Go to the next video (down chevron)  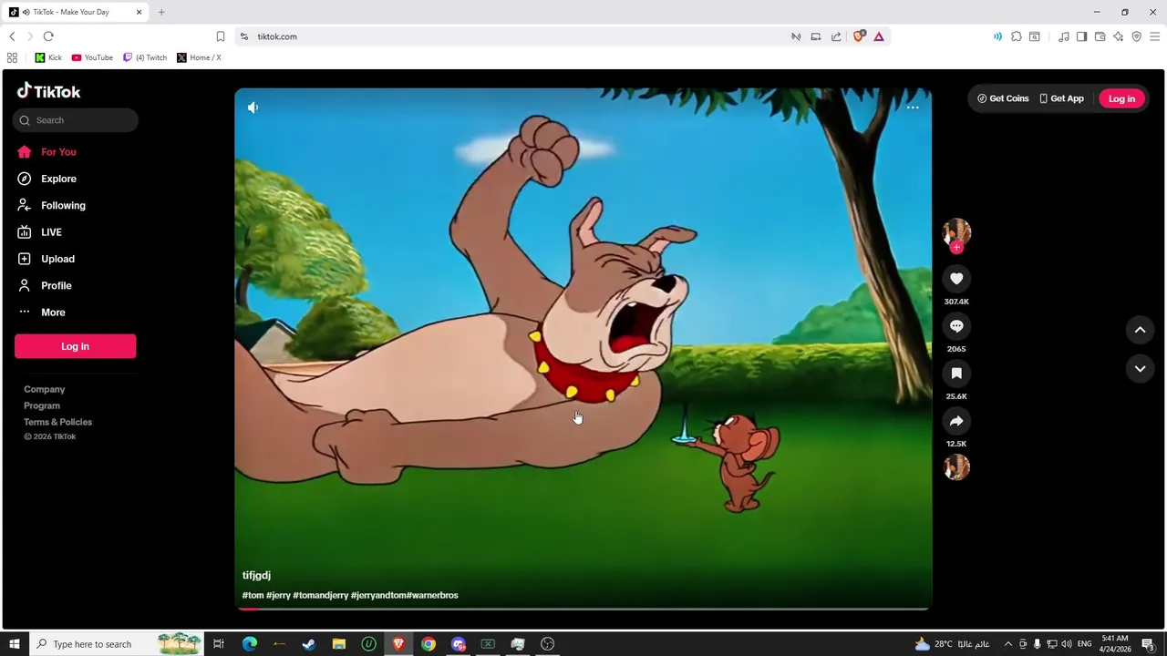click(x=1140, y=369)
